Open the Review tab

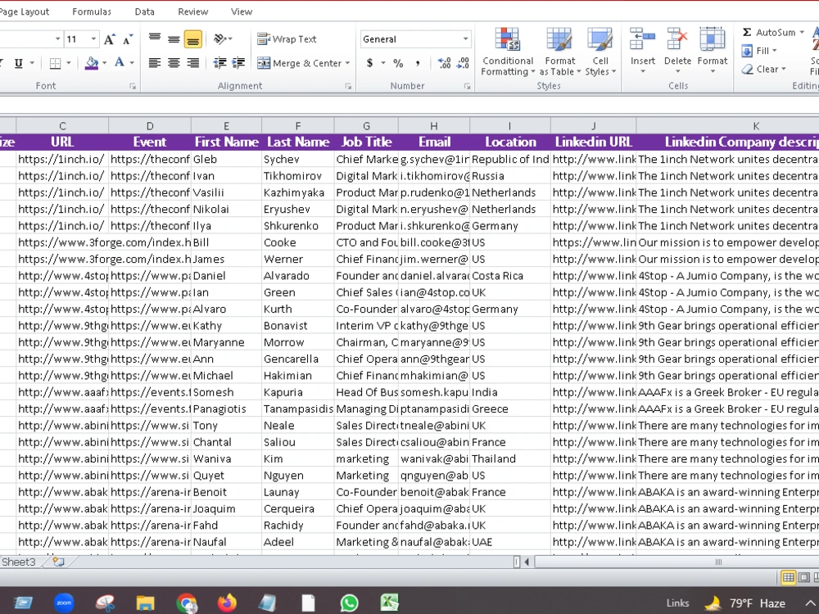point(192,11)
